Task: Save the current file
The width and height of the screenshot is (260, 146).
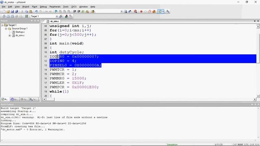Action: coord(13,11)
